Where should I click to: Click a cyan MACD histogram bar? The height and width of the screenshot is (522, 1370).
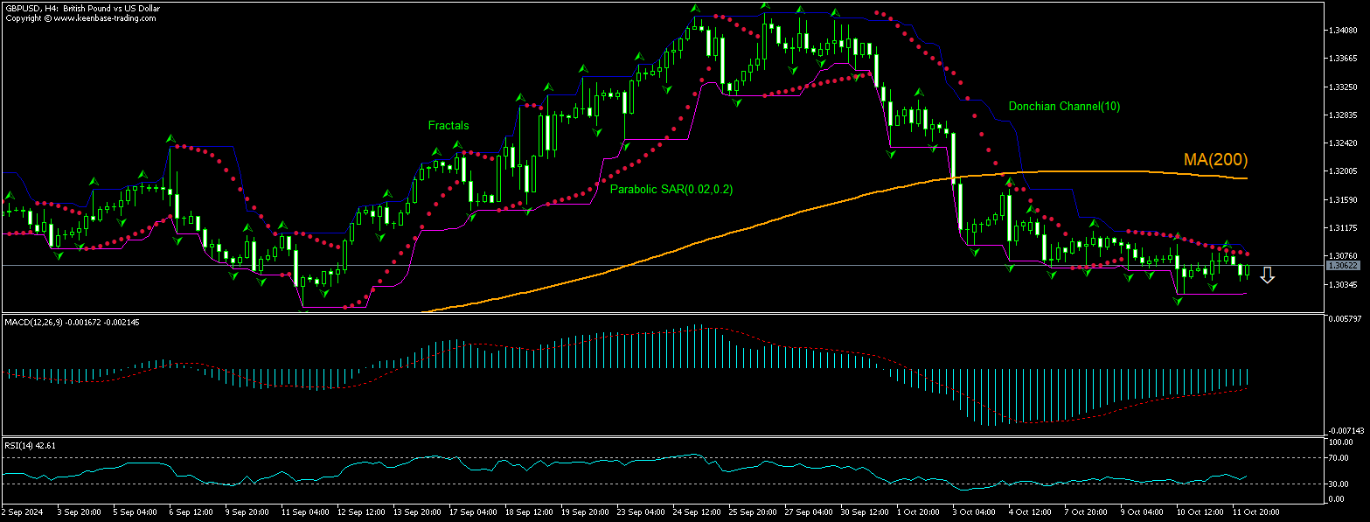pos(699,350)
